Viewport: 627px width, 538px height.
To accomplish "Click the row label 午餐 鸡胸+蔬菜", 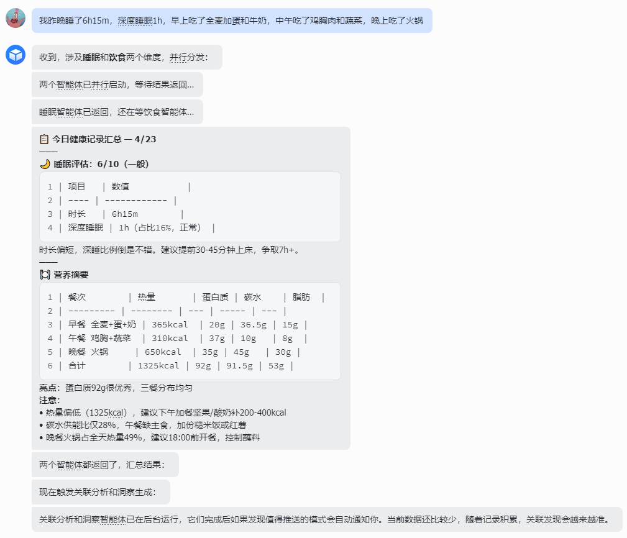I will point(99,338).
